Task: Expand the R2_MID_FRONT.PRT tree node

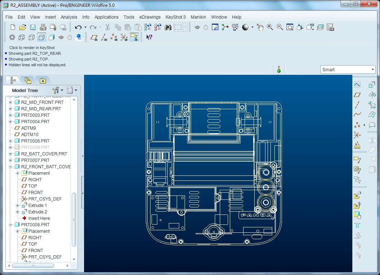Action: tap(10, 102)
